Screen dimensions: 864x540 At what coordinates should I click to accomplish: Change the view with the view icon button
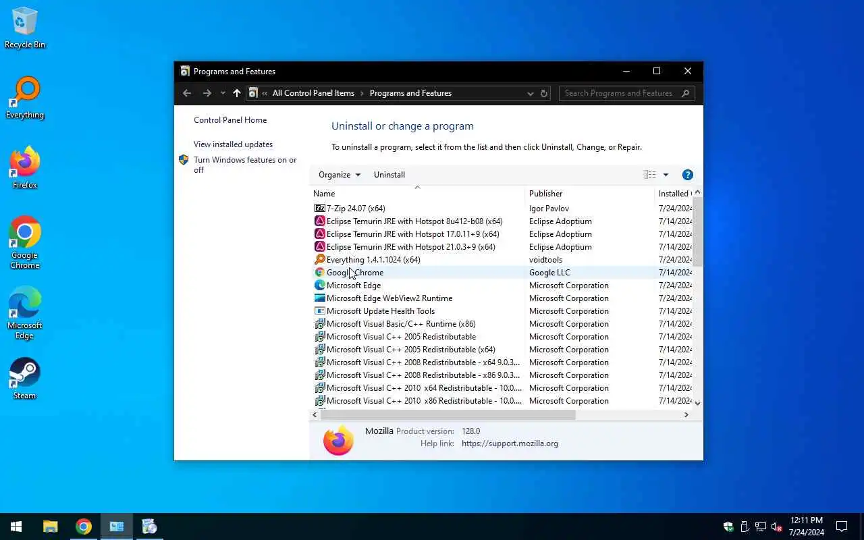pos(650,175)
